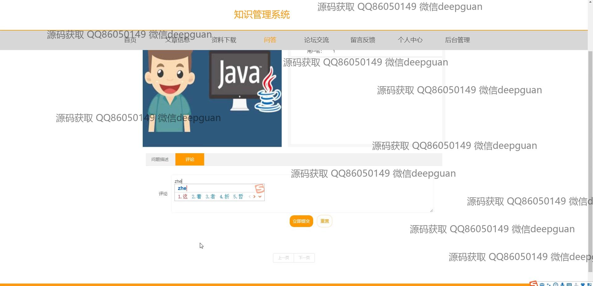
Task: Toggle punctuation mode on IME bar
Action: click(549, 285)
